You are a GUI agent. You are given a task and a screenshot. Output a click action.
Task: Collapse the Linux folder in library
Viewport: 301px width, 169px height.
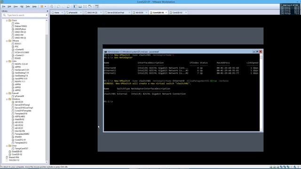(7, 146)
